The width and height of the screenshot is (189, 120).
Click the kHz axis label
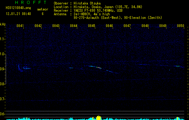coord(3,24)
